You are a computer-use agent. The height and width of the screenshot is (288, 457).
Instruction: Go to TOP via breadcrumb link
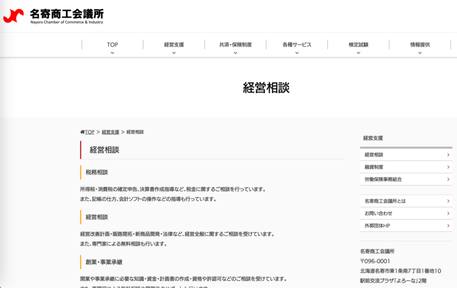tap(90, 132)
